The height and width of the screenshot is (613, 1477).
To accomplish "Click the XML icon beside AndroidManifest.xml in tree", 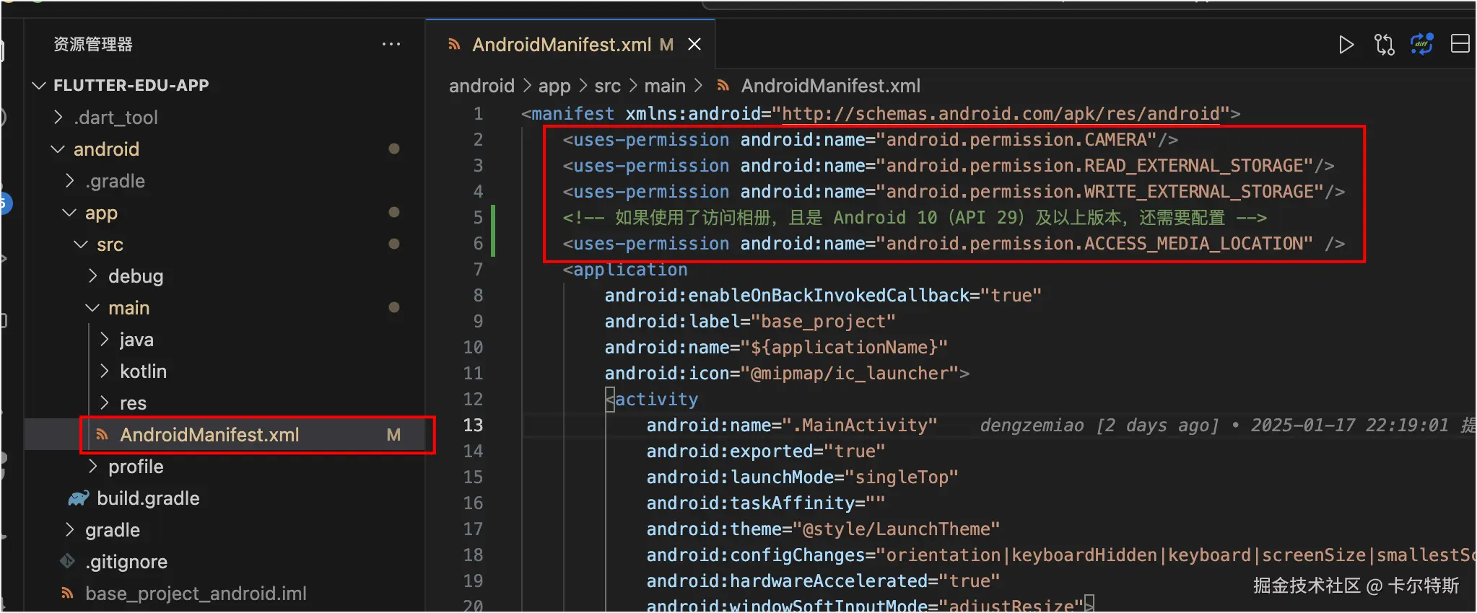I will point(103,435).
